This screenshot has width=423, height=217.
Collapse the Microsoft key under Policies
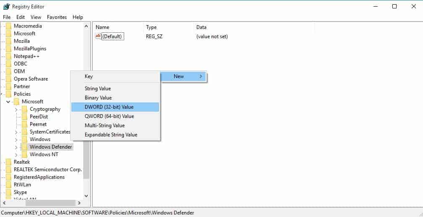[8, 102]
